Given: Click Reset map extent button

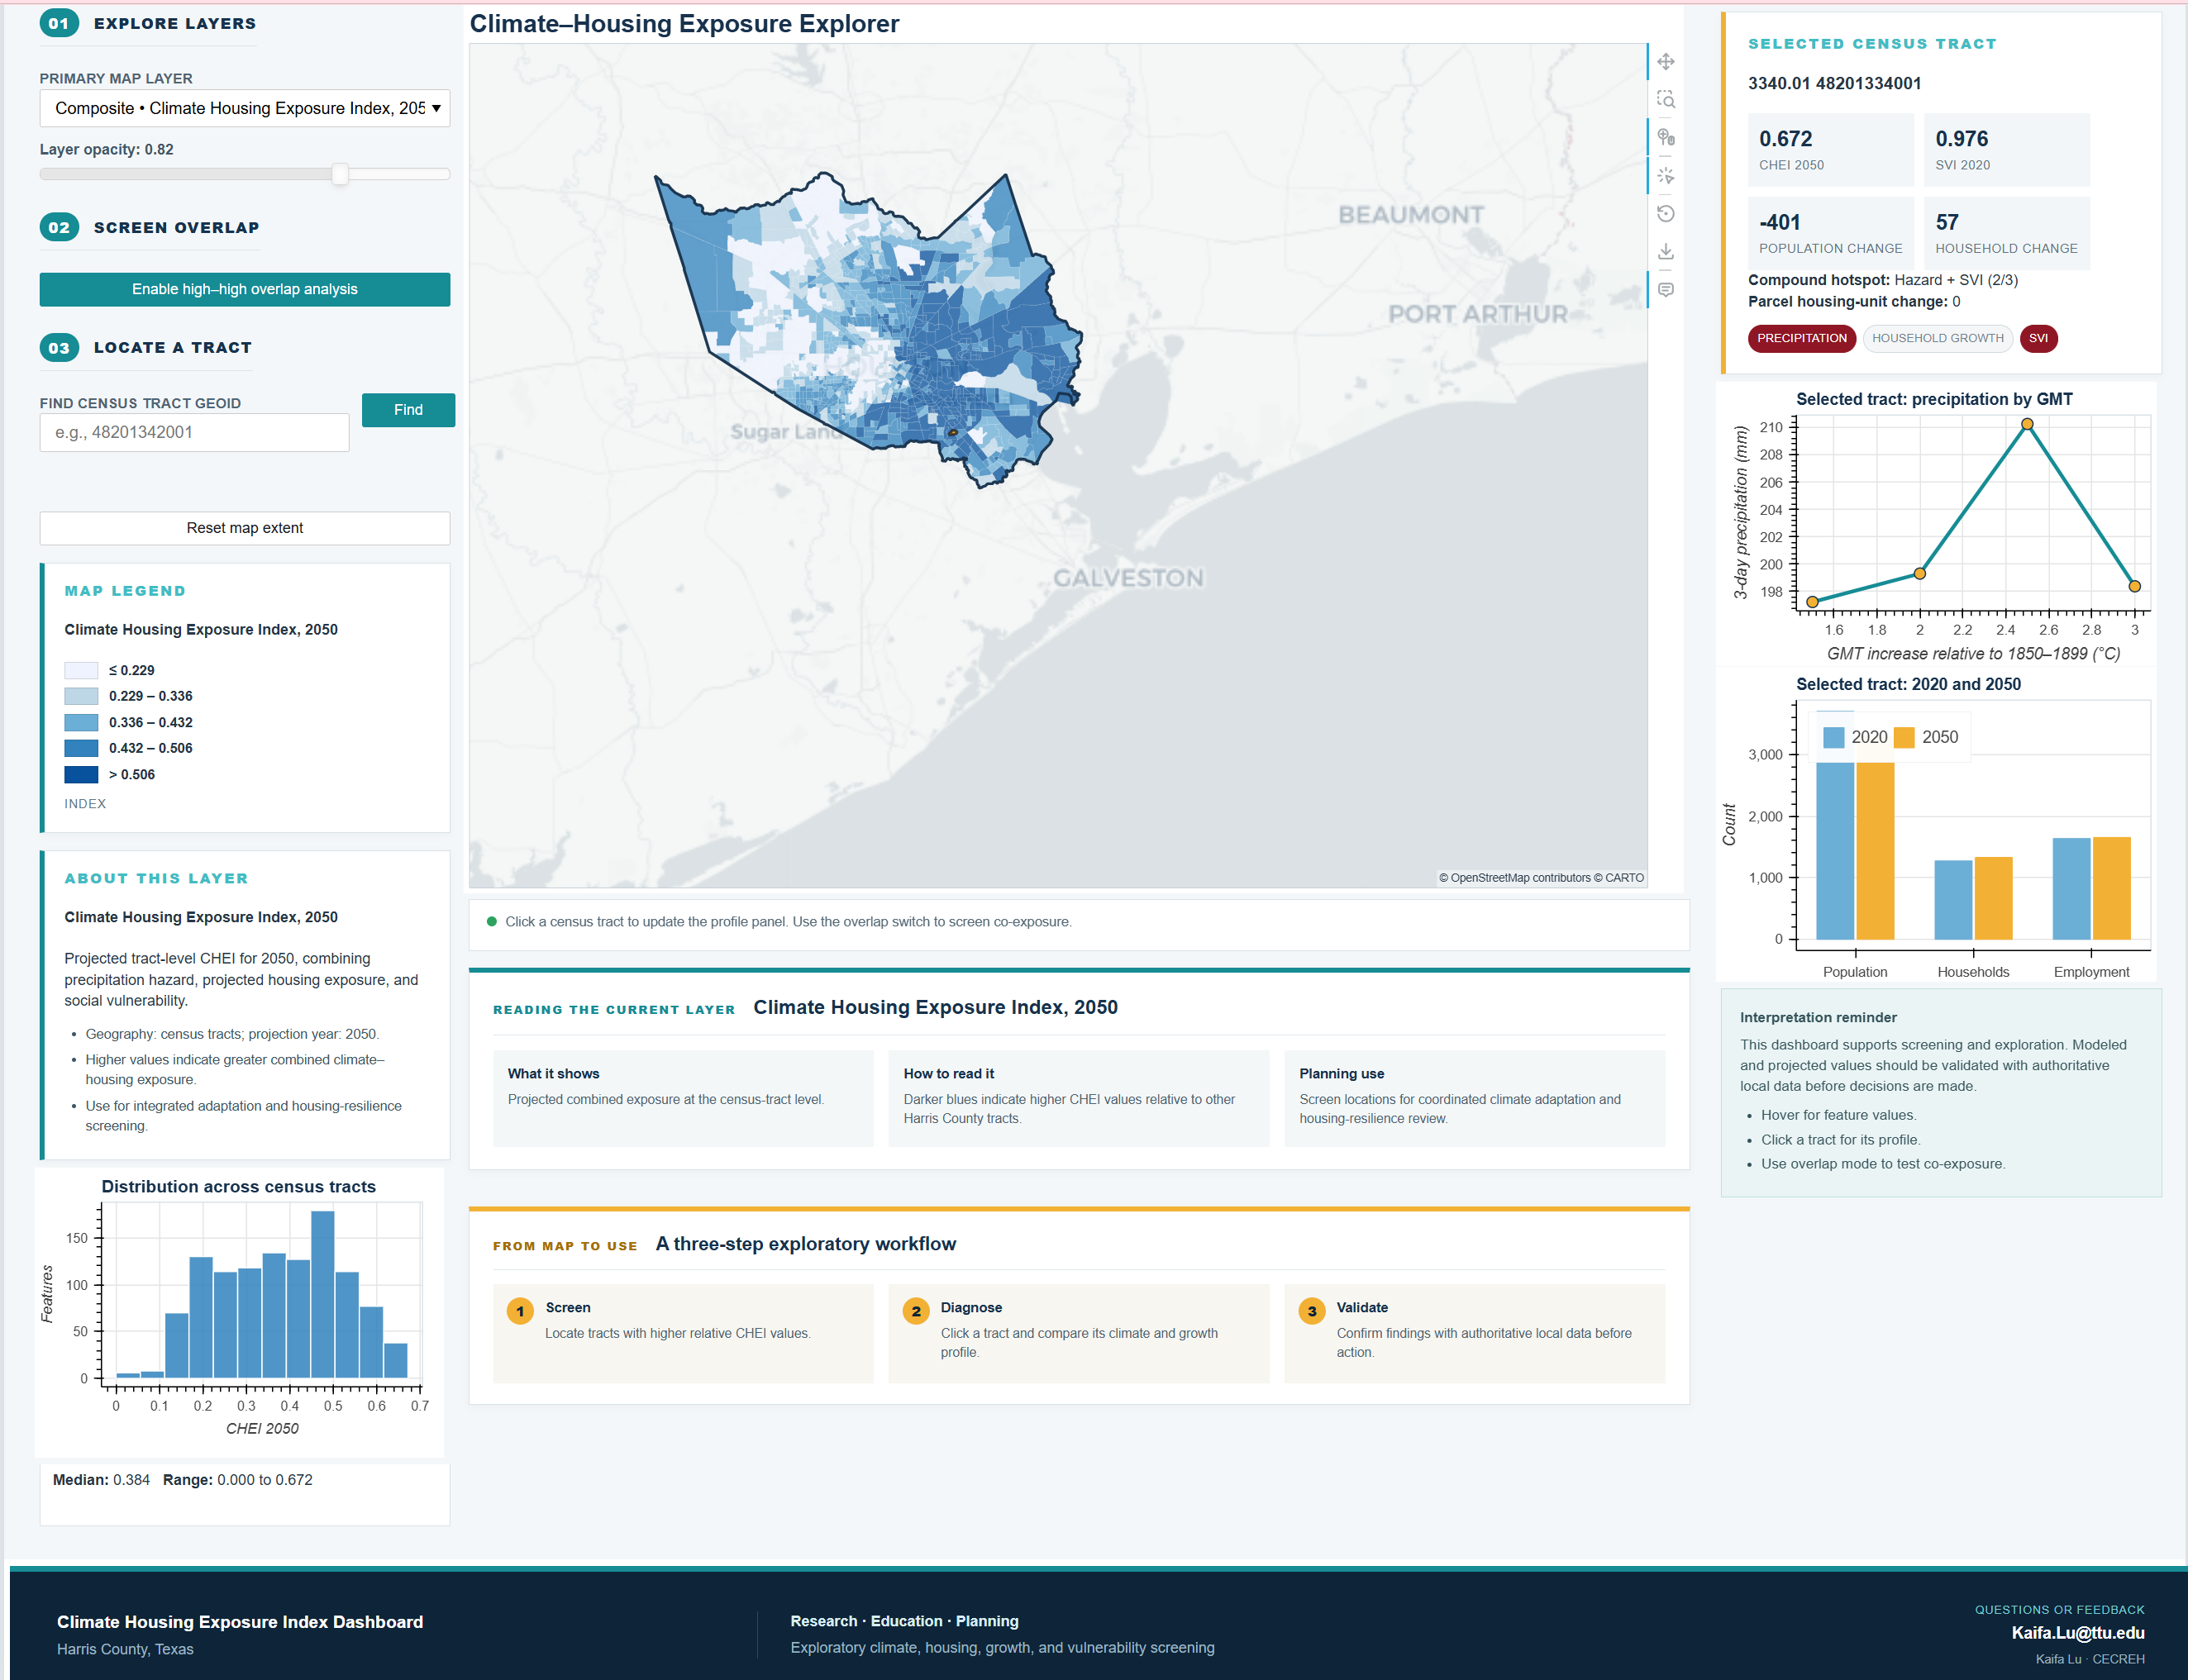Looking at the screenshot, I should click(x=245, y=528).
